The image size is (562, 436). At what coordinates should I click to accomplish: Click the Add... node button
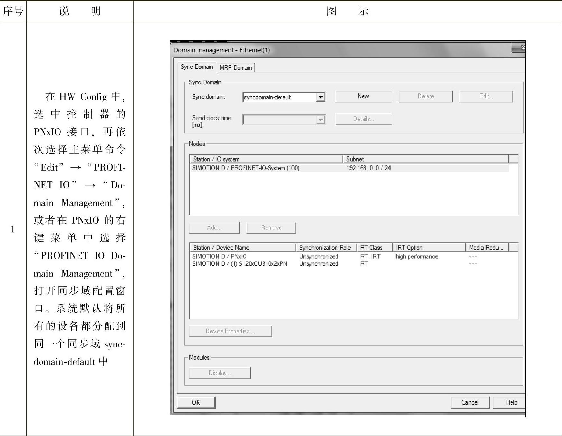tap(214, 227)
